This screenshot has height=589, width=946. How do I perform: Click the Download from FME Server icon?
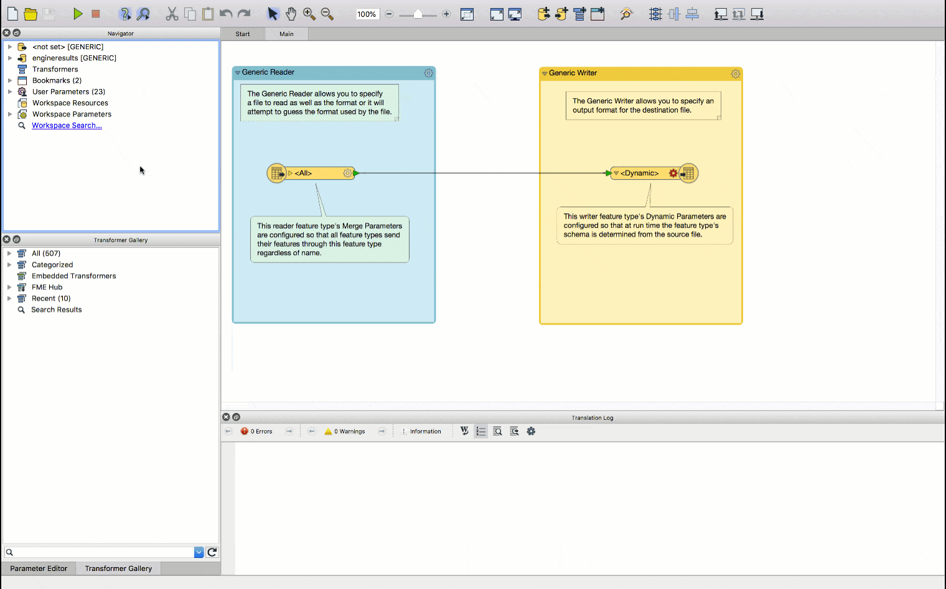tap(757, 14)
